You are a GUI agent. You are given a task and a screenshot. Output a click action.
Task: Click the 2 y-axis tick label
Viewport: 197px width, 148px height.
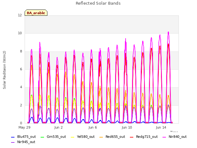pos(21,105)
